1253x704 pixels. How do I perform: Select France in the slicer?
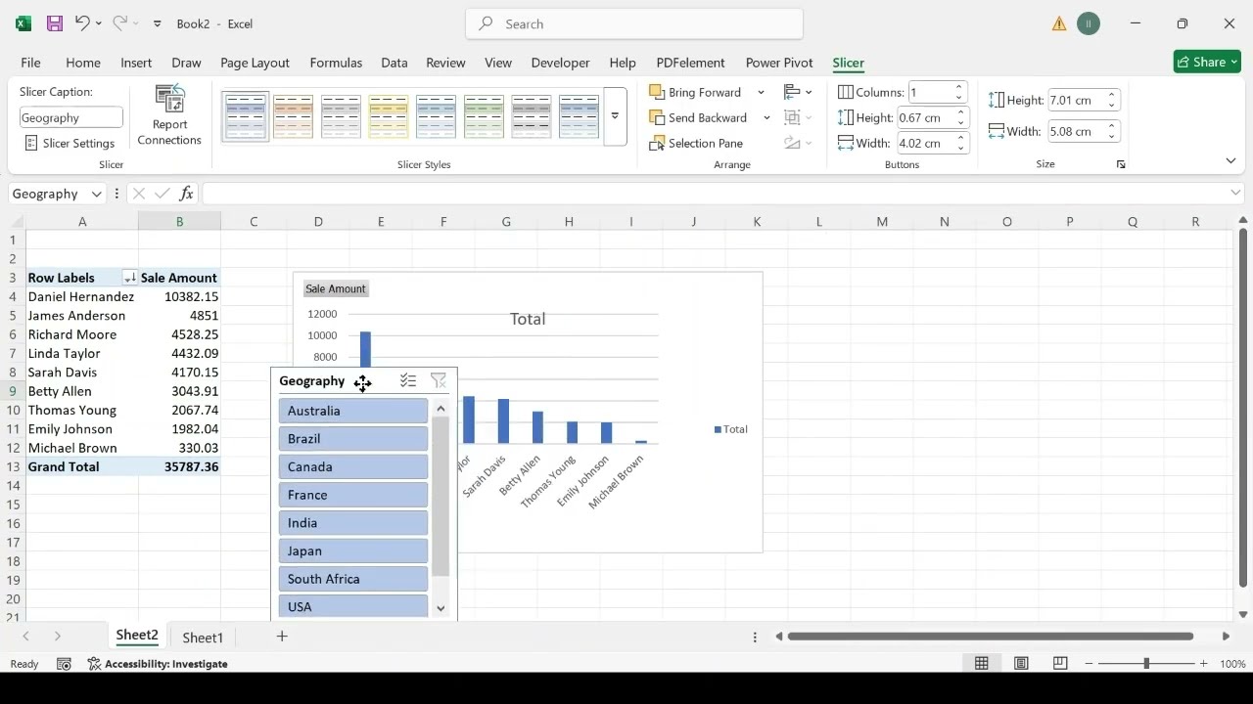[353, 495]
